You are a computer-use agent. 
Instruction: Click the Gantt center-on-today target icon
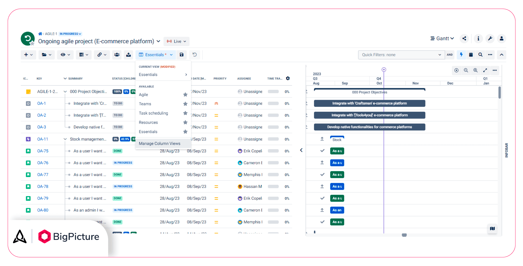pos(457,70)
